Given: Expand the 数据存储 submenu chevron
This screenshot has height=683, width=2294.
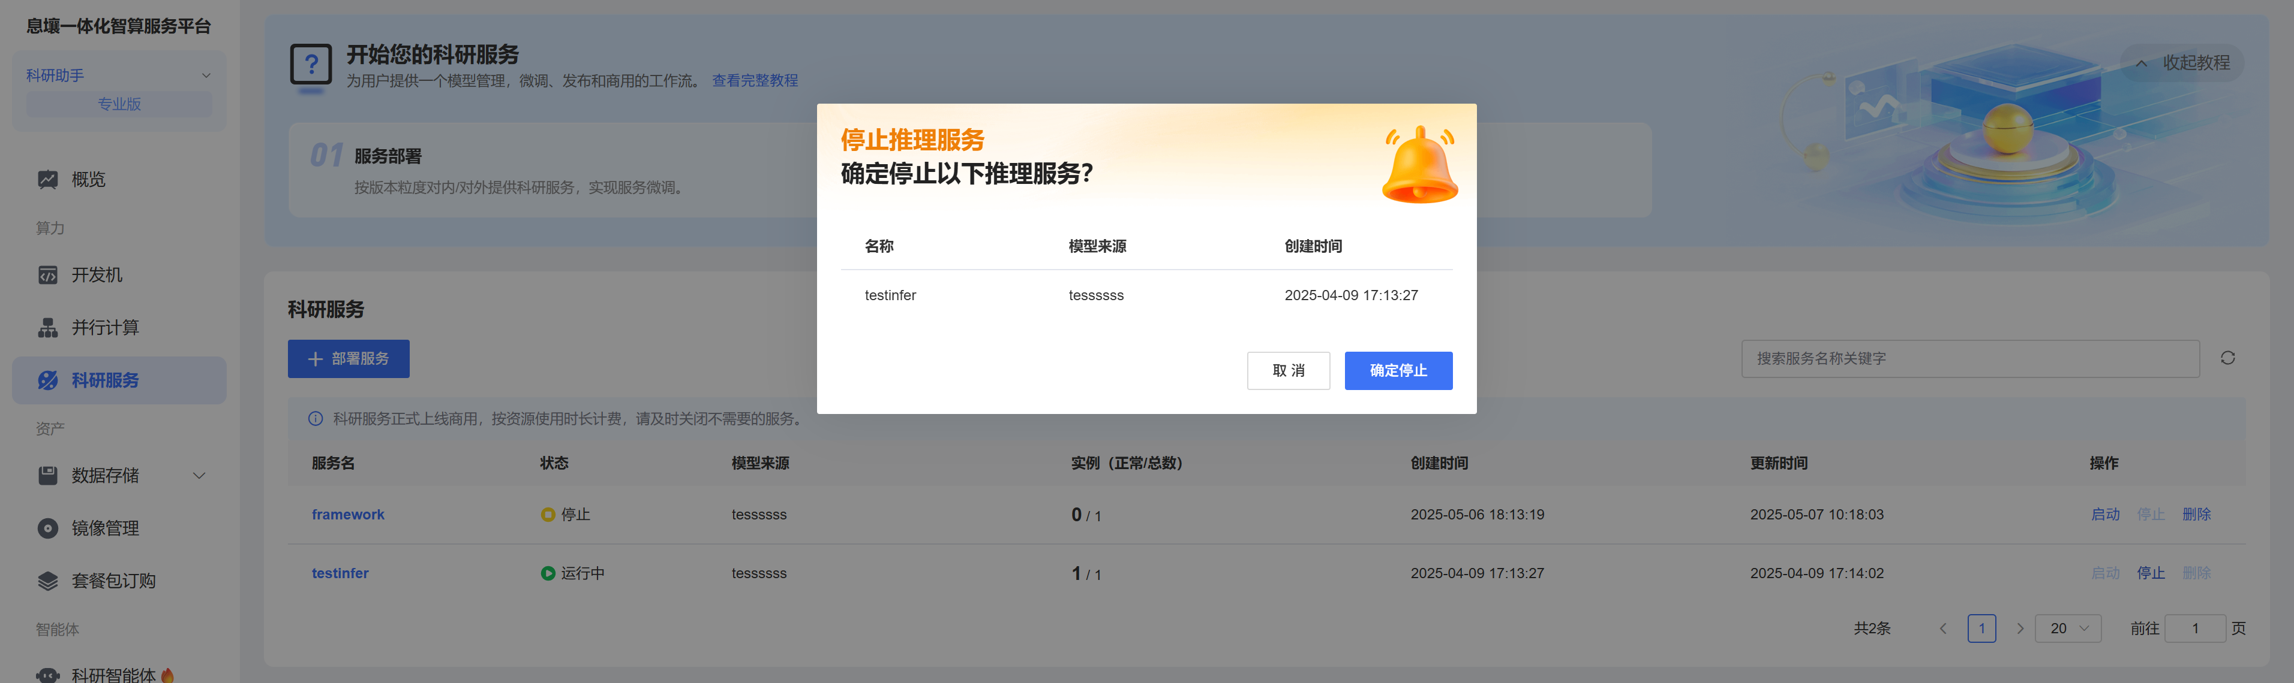Looking at the screenshot, I should 200,476.
